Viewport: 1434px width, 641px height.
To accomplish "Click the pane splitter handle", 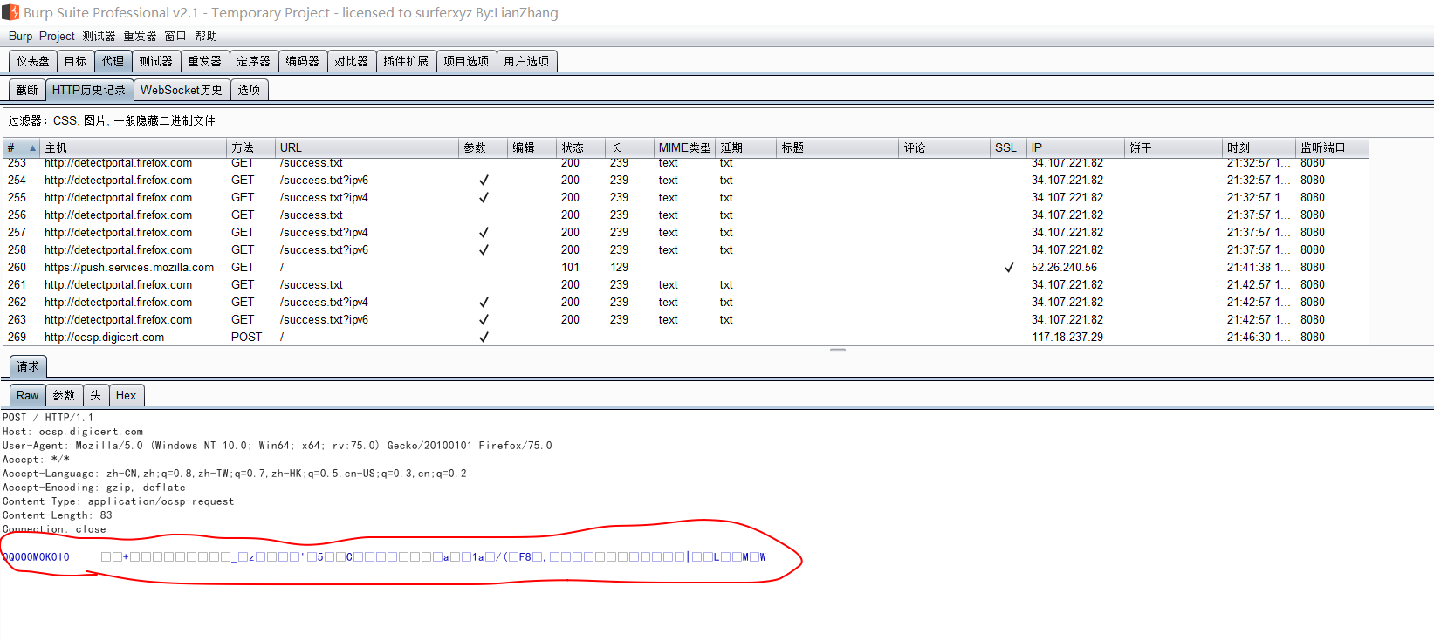I will pos(838,350).
